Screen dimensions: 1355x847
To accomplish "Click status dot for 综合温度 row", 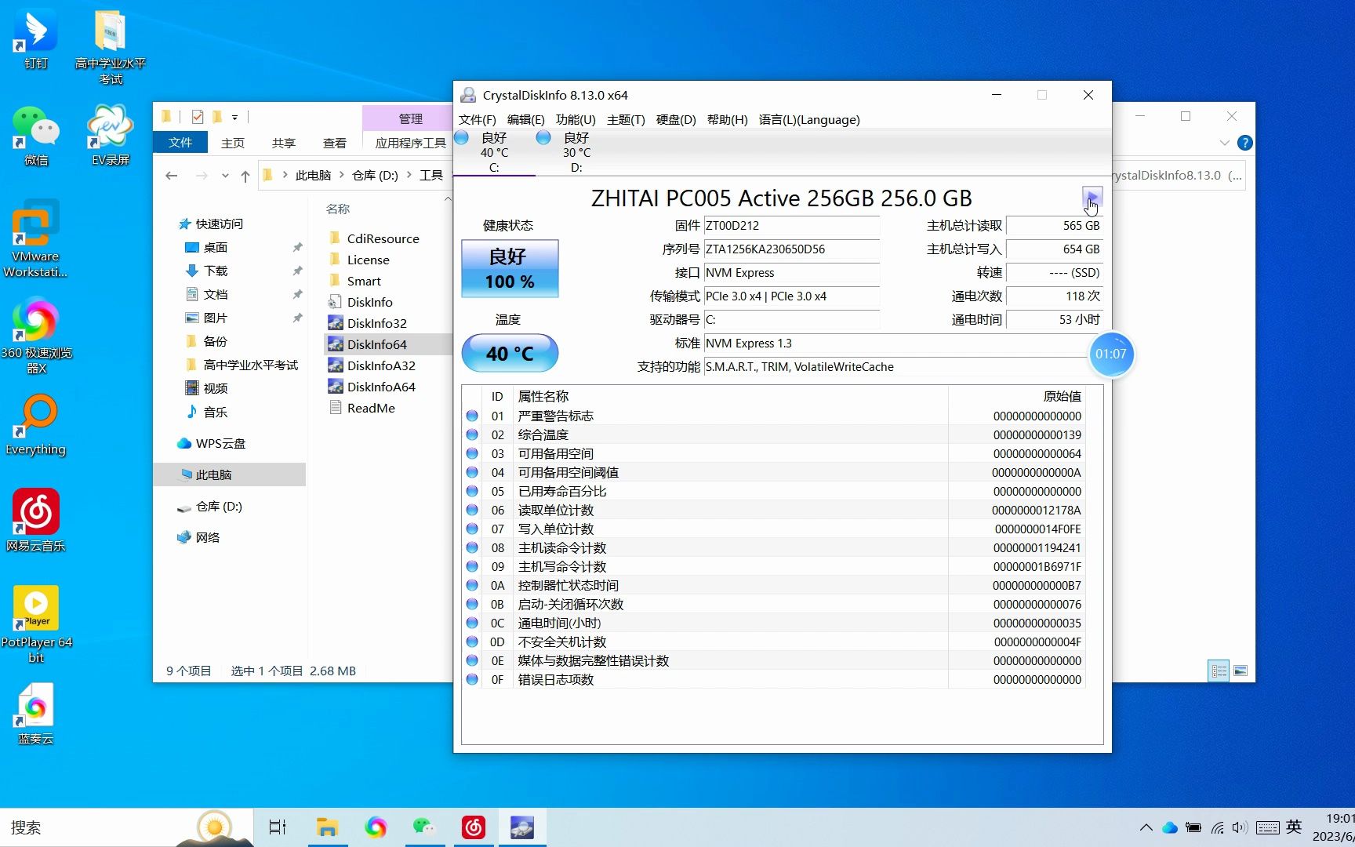I will click(472, 434).
